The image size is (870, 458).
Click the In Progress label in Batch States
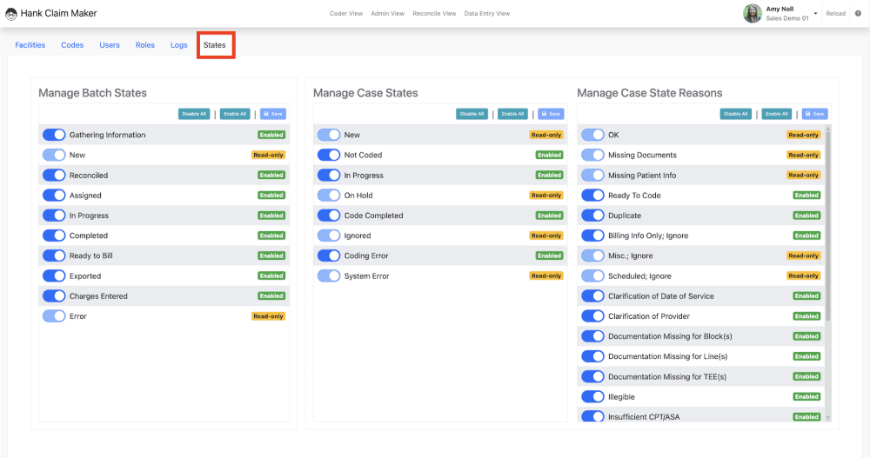click(89, 216)
